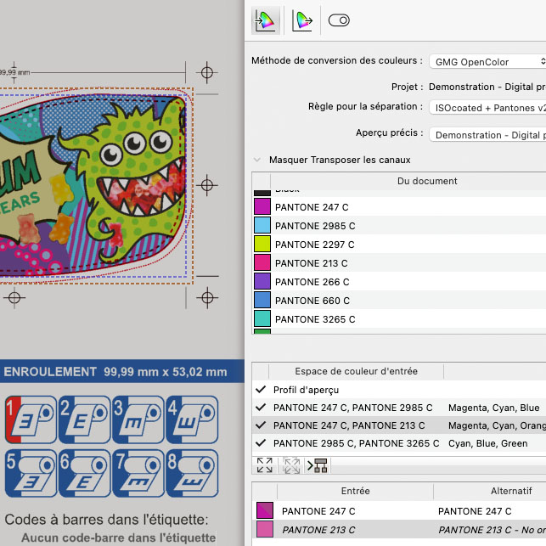Select the PANTONE 213 C - No or alternative cell
Screen dimensions: 546x546
click(x=492, y=530)
